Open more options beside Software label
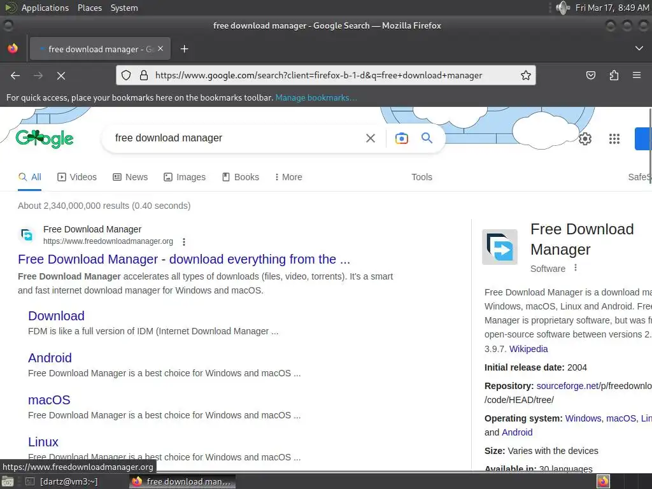Image resolution: width=652 pixels, height=489 pixels. click(576, 268)
